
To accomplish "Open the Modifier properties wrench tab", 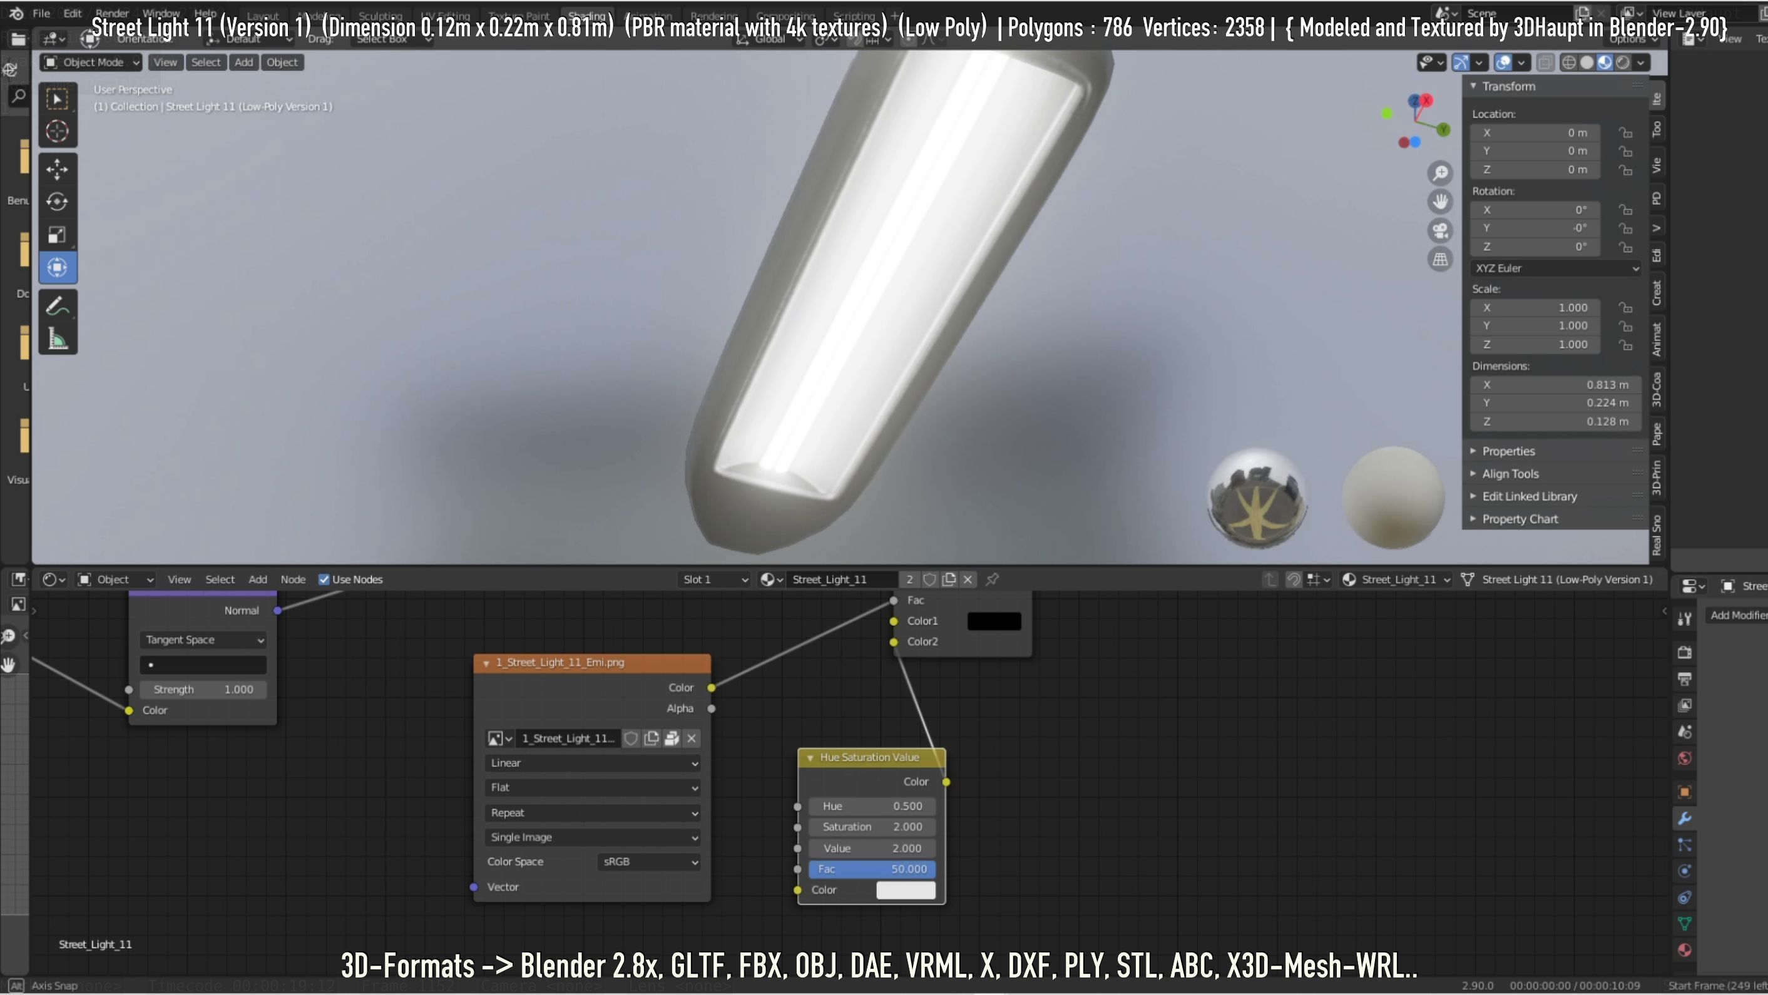I will pyautogui.click(x=1684, y=818).
